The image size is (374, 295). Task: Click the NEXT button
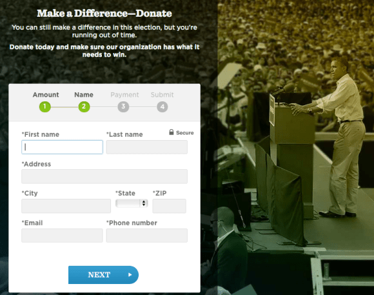103,275
